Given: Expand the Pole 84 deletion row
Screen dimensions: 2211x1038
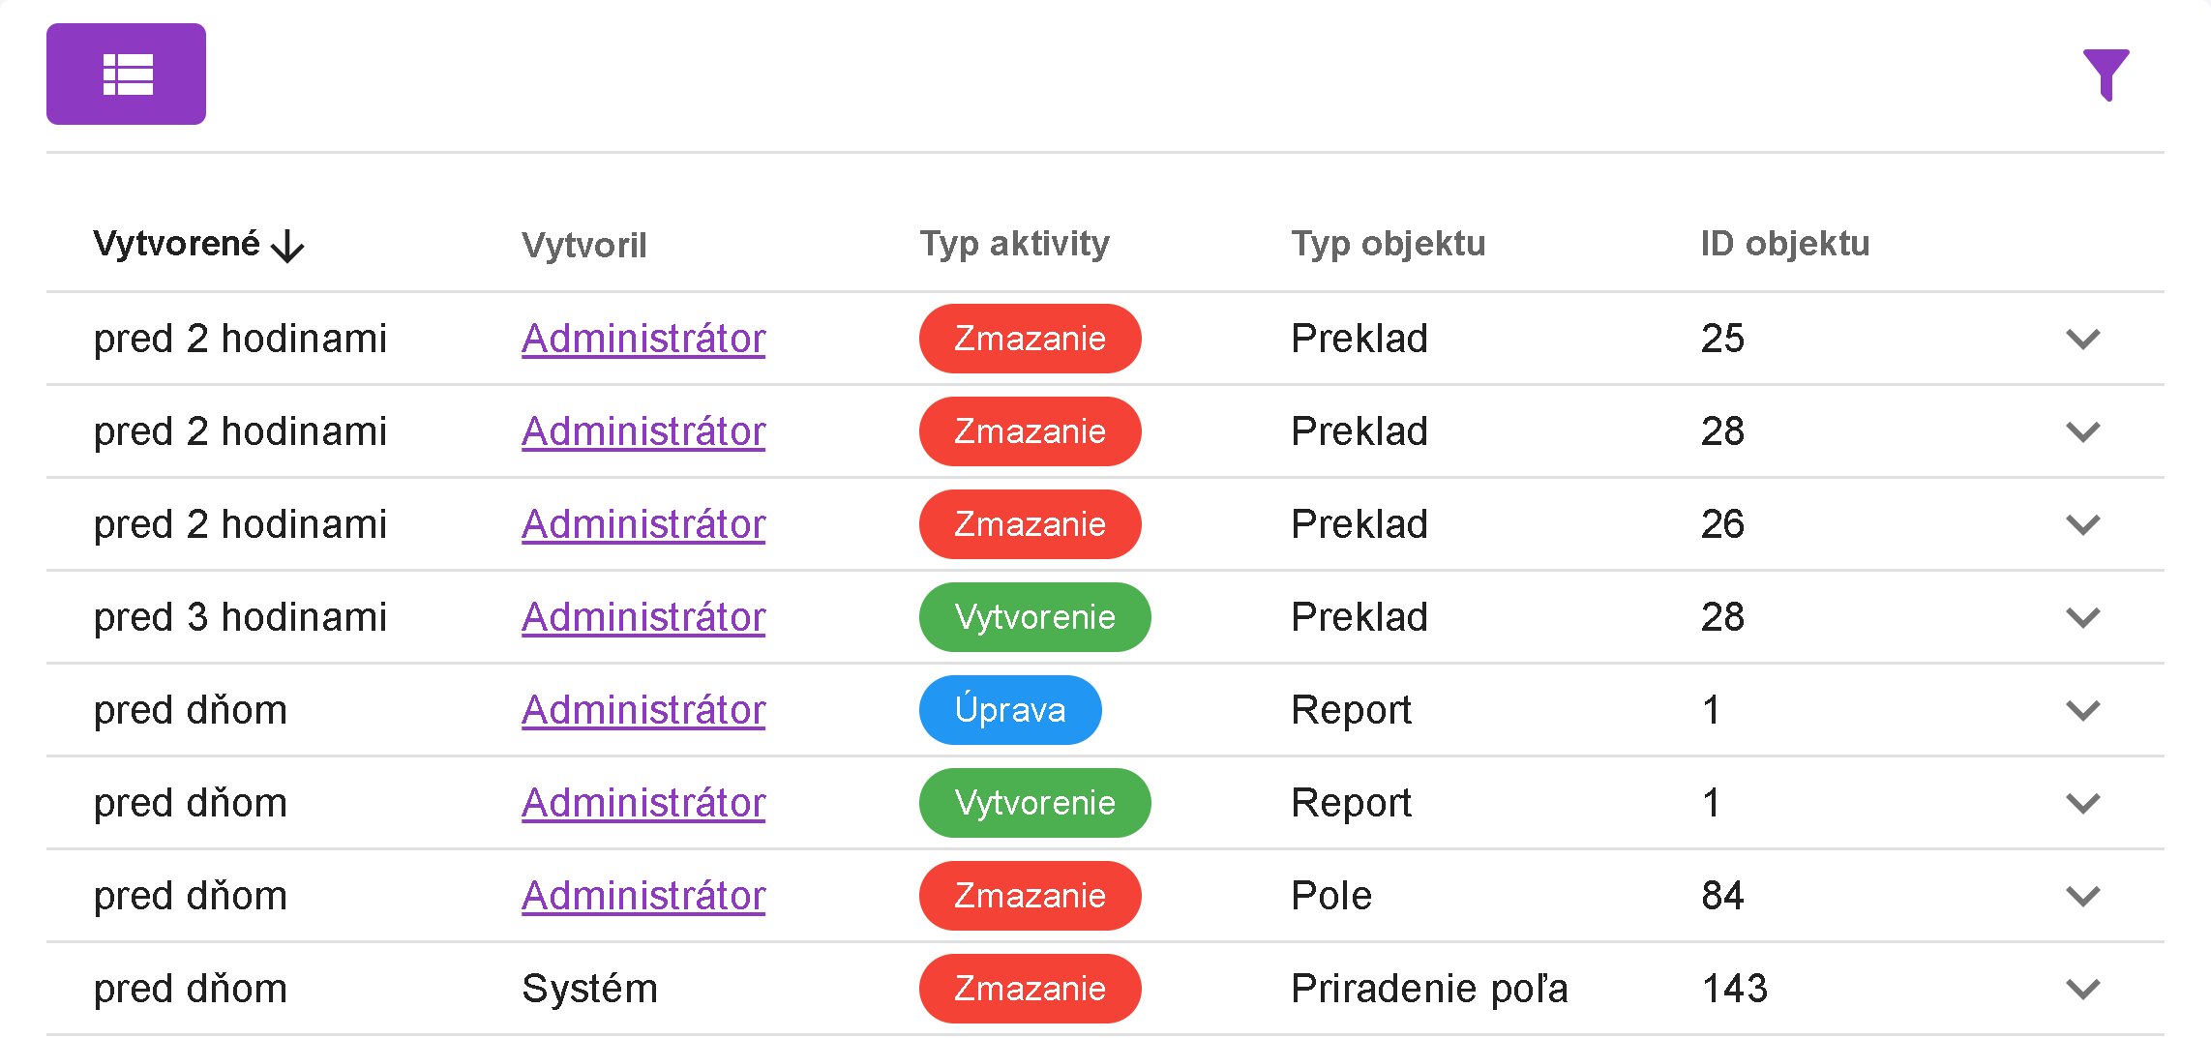Looking at the screenshot, I should pos(2082,896).
